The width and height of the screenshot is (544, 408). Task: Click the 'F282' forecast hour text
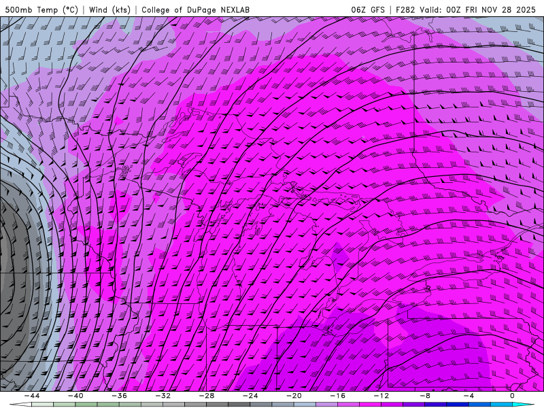click(405, 10)
